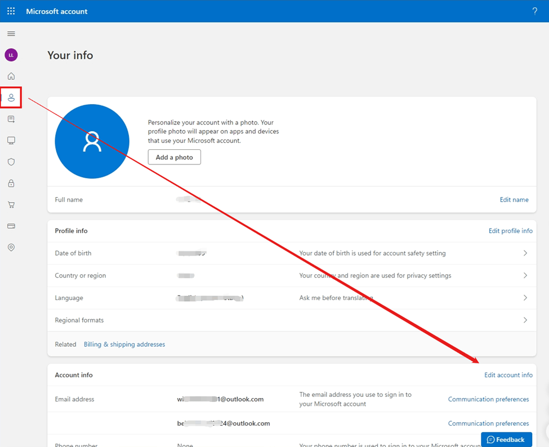Open the Subscriptions sidebar icon
The width and height of the screenshot is (549, 447).
[11, 119]
